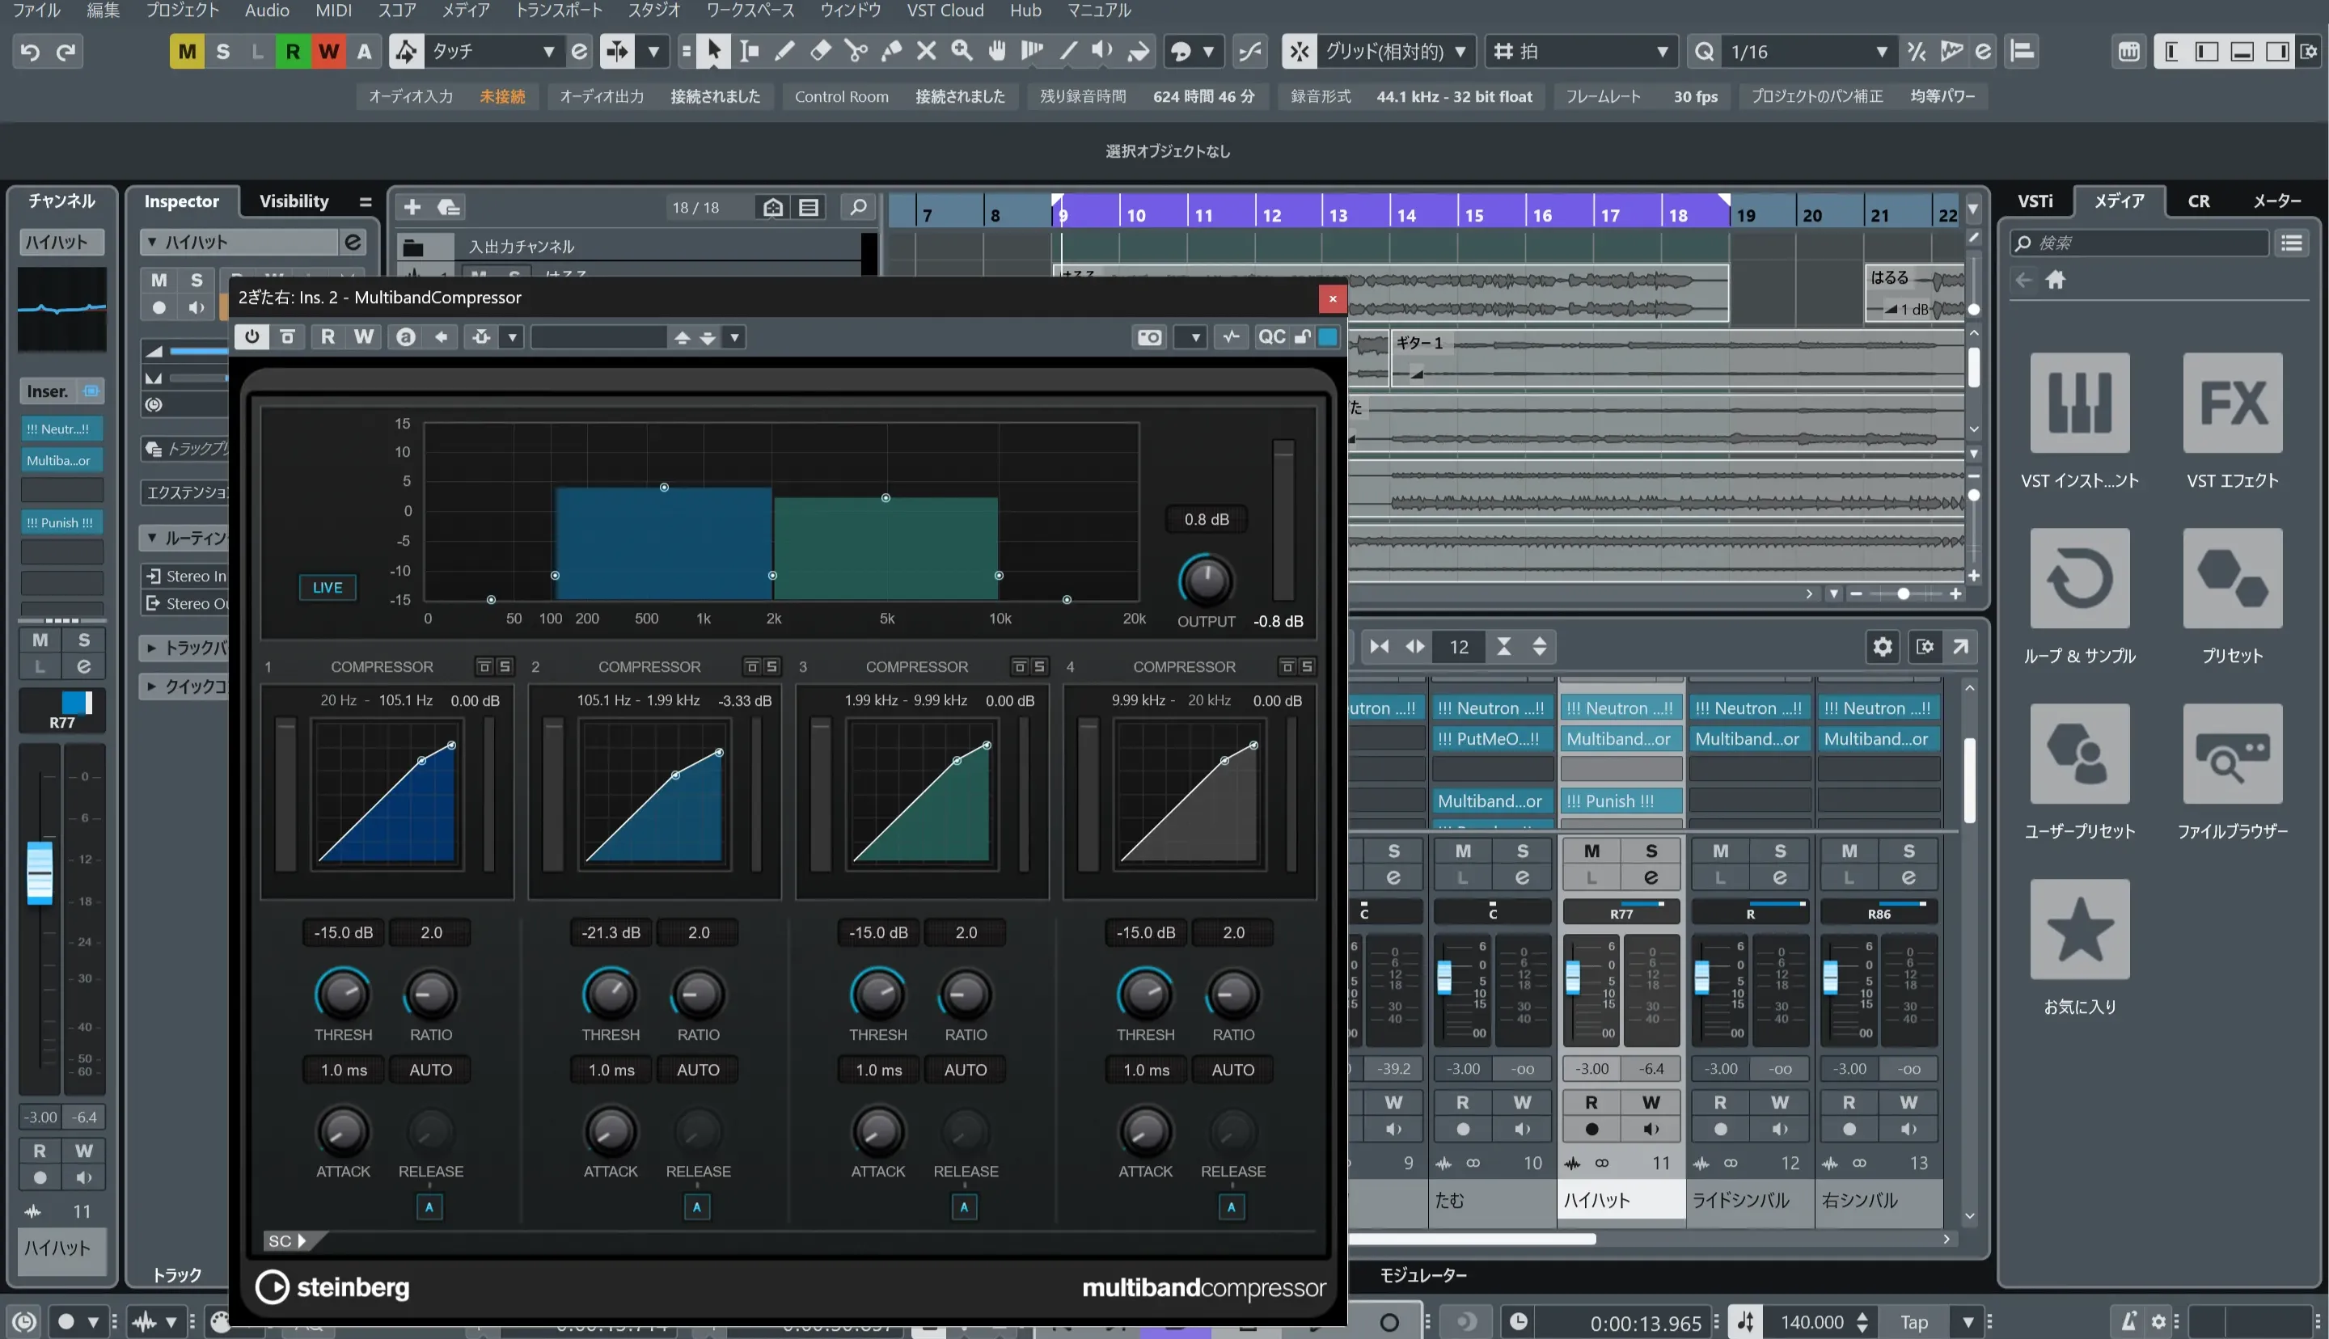Open the ファイル menu
The width and height of the screenshot is (2329, 1339).
coord(36,11)
